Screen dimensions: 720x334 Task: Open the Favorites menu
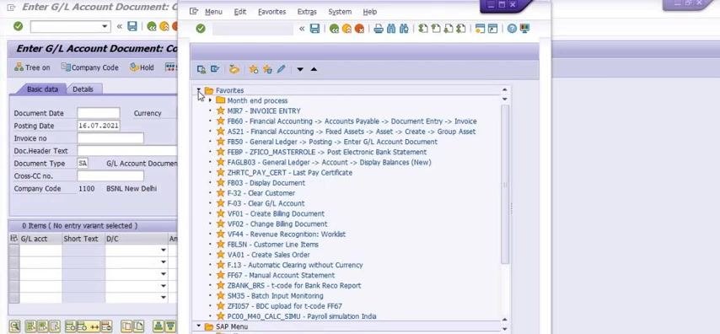(271, 12)
